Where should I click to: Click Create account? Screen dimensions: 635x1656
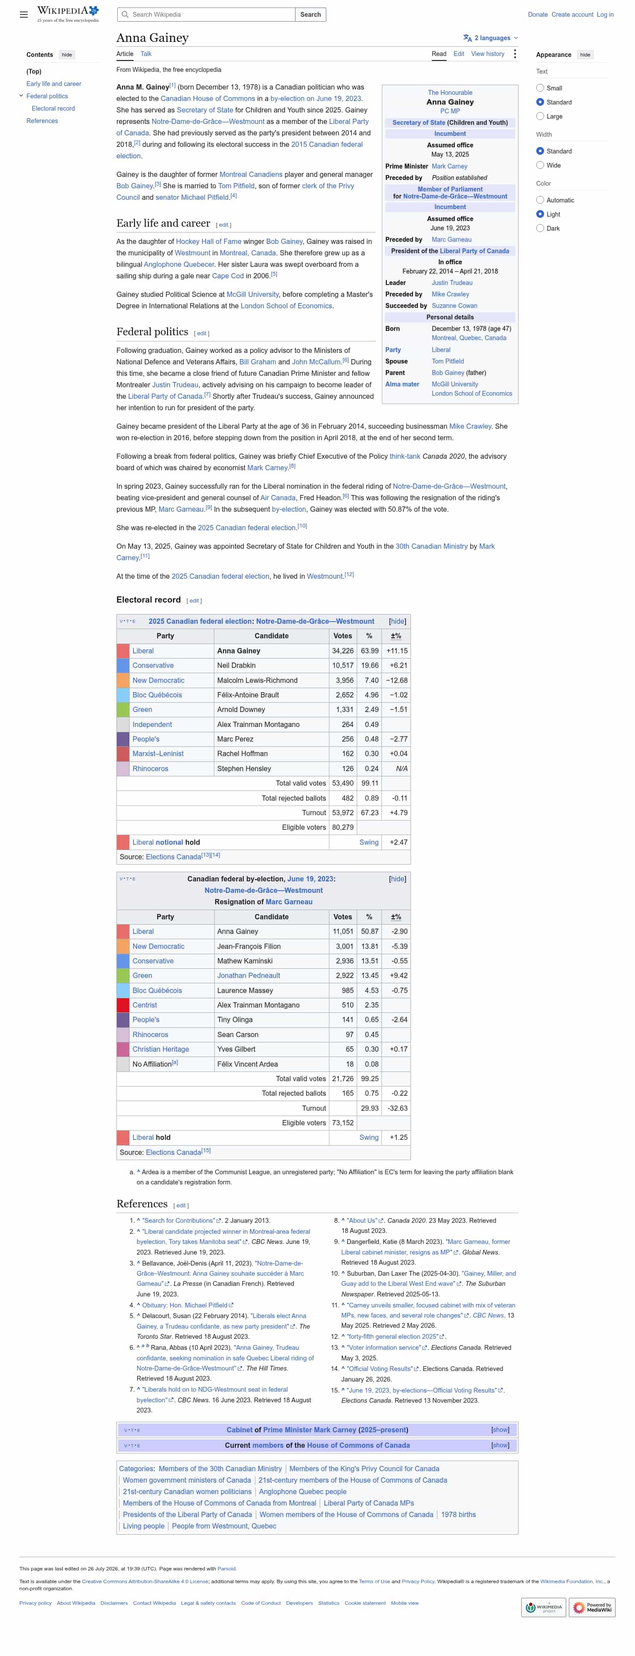coord(572,14)
